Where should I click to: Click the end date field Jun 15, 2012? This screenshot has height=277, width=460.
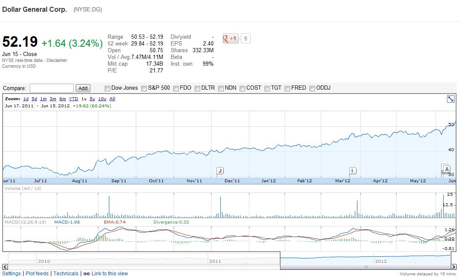pos(56,106)
